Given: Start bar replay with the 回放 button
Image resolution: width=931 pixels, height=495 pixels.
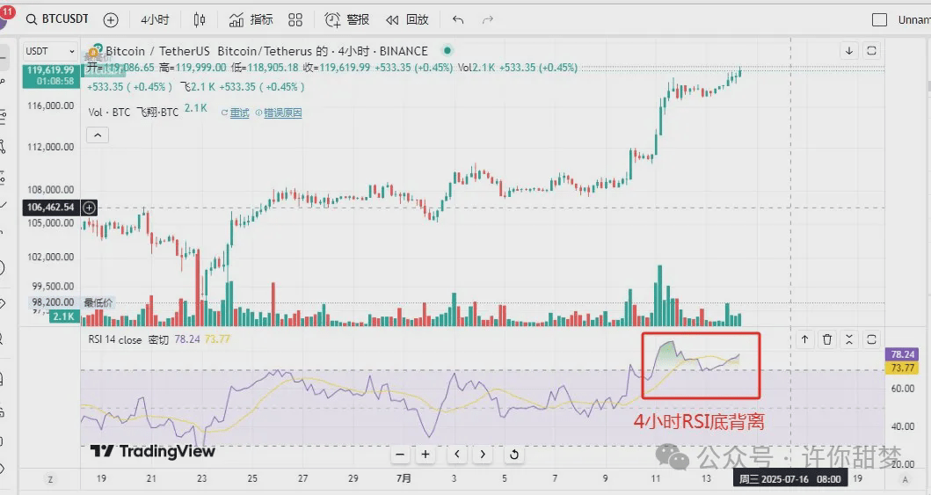Looking at the screenshot, I should [407, 20].
